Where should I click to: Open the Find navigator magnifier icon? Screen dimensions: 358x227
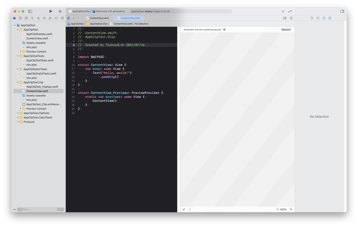point(32,18)
